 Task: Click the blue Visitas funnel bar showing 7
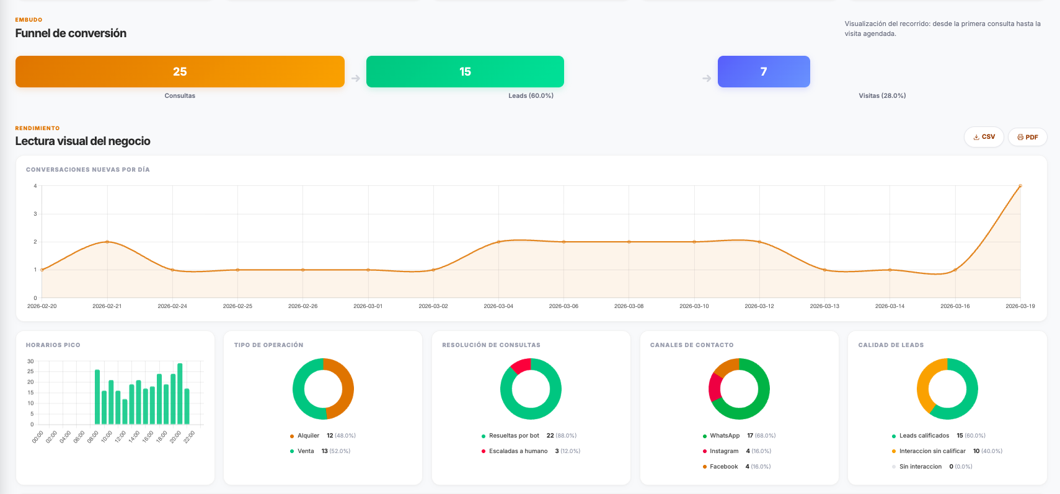point(764,72)
